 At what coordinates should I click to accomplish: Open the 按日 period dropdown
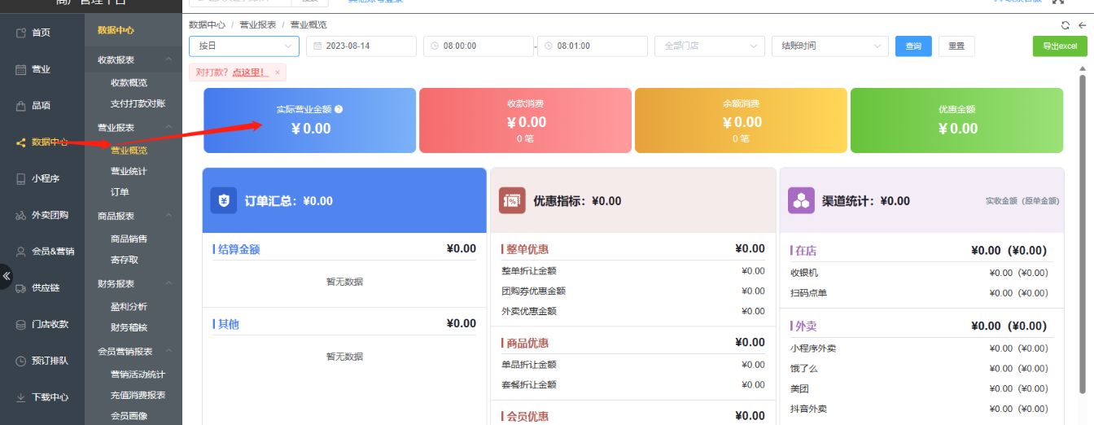pyautogui.click(x=244, y=46)
